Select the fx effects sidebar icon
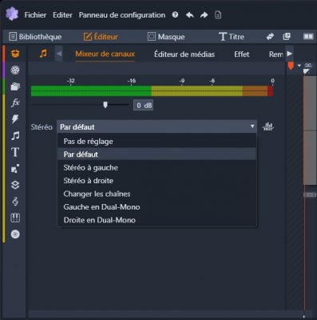The height and width of the screenshot is (320, 317). click(15, 102)
